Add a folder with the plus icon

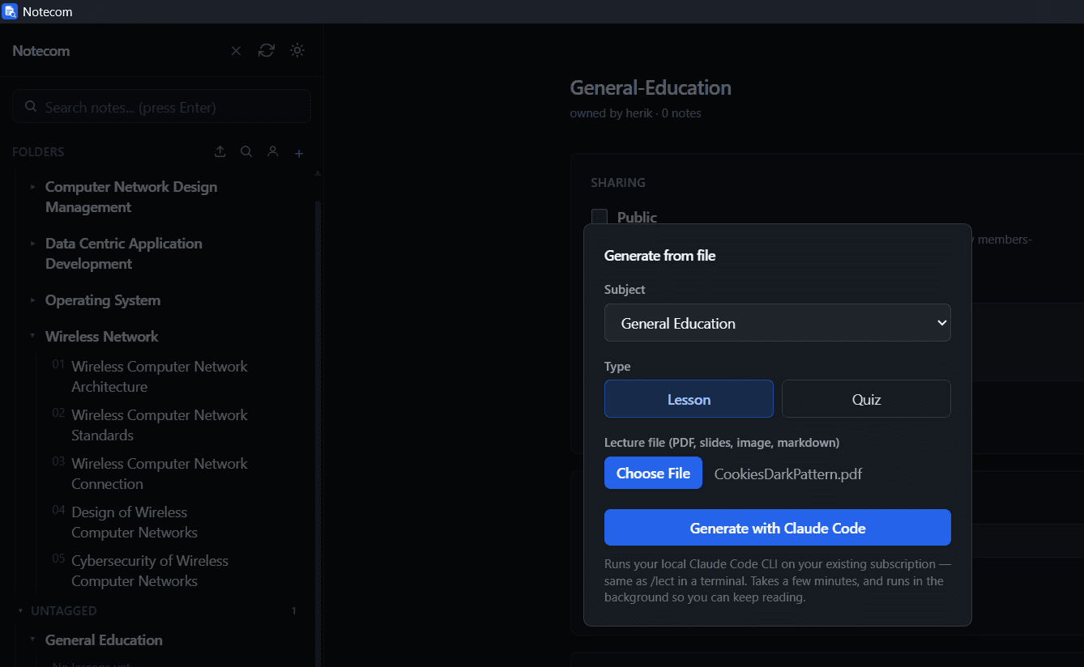[x=299, y=153]
